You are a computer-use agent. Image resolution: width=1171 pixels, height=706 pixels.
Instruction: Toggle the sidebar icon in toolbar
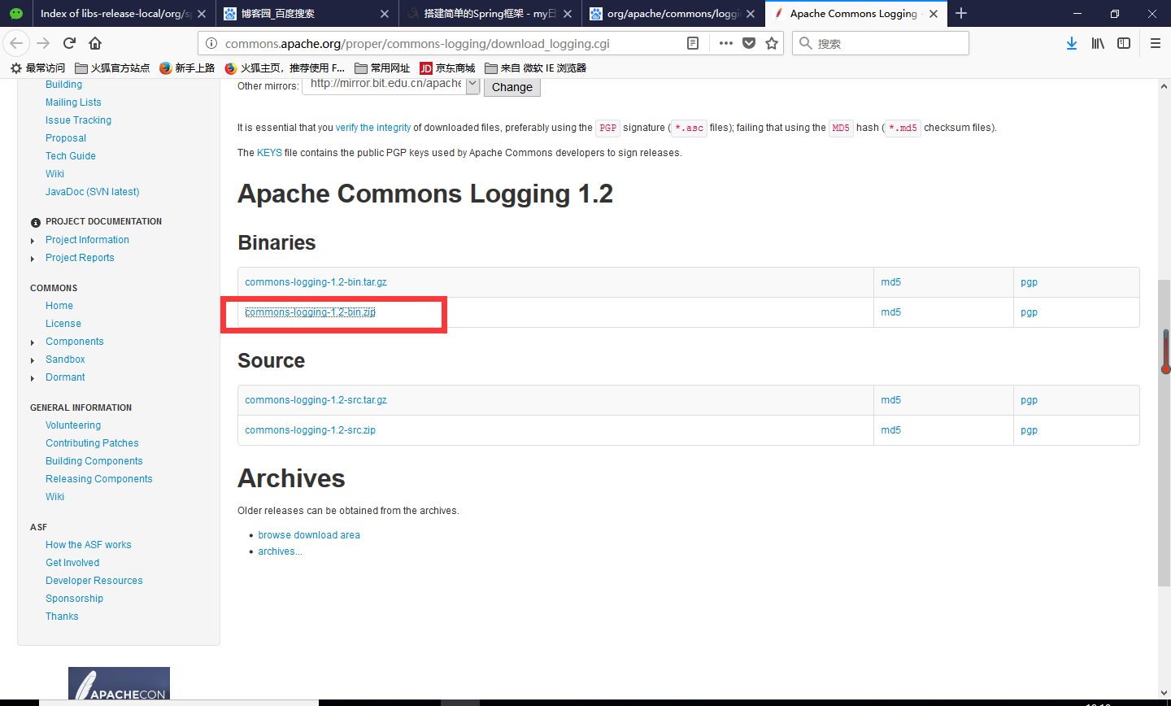tap(1124, 43)
